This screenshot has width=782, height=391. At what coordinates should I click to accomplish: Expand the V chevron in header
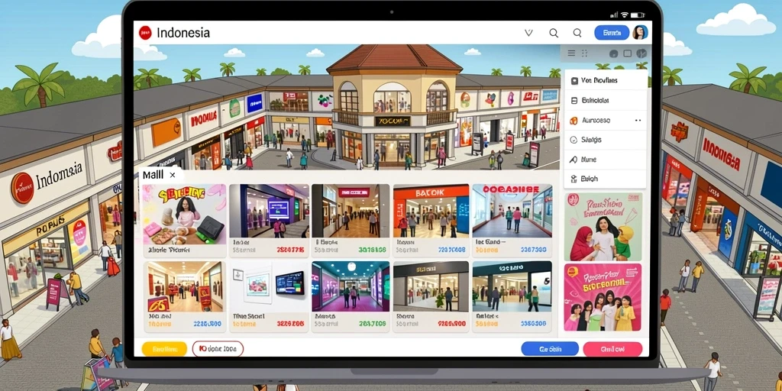point(528,33)
